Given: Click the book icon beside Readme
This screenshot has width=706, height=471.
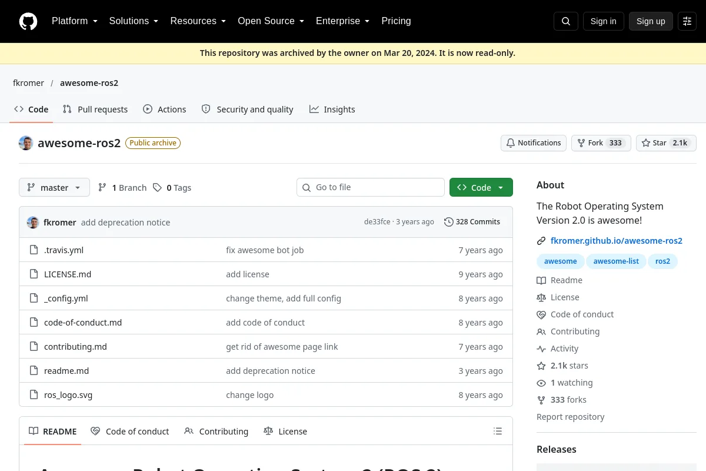Looking at the screenshot, I should click(x=541, y=280).
